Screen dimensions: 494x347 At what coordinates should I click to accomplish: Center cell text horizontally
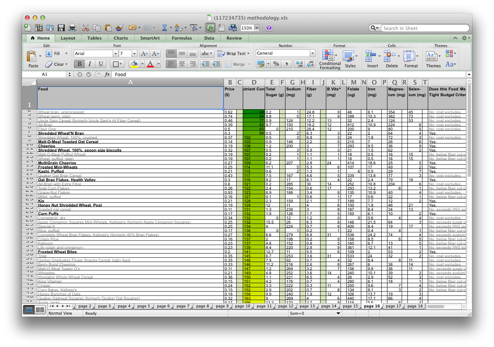182,64
